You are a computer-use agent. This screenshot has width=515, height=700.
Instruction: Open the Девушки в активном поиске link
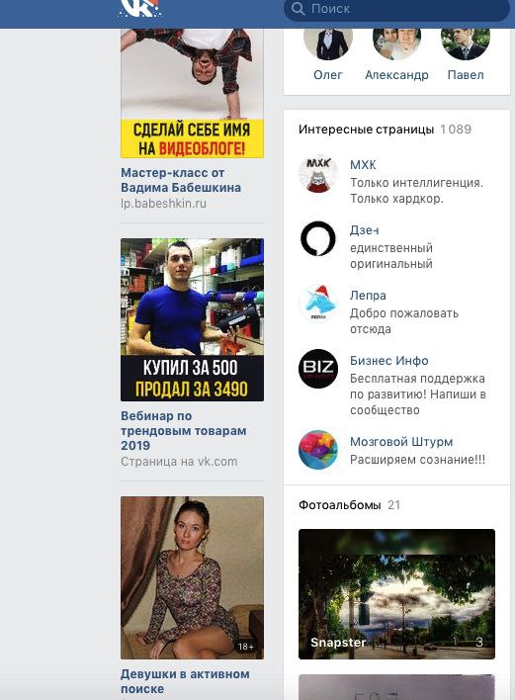(x=185, y=681)
